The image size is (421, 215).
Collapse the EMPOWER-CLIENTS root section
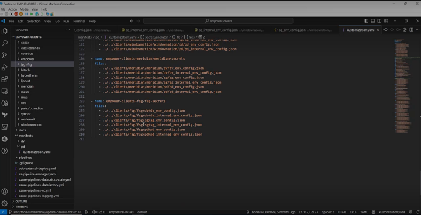pyautogui.click(x=28, y=37)
